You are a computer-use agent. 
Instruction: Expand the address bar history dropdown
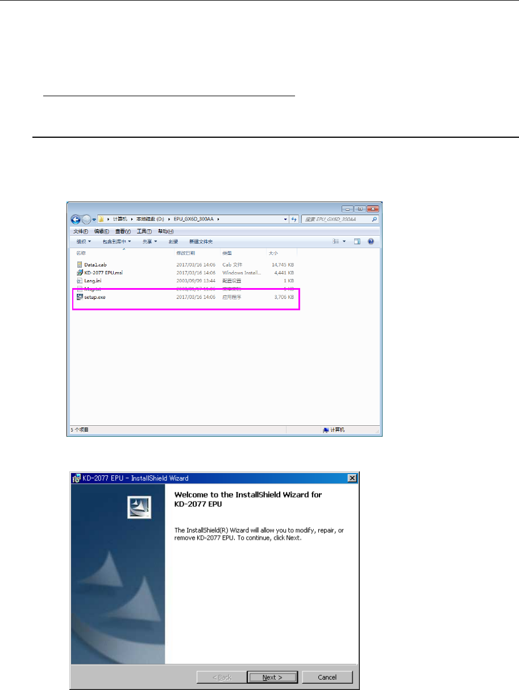[x=285, y=219]
